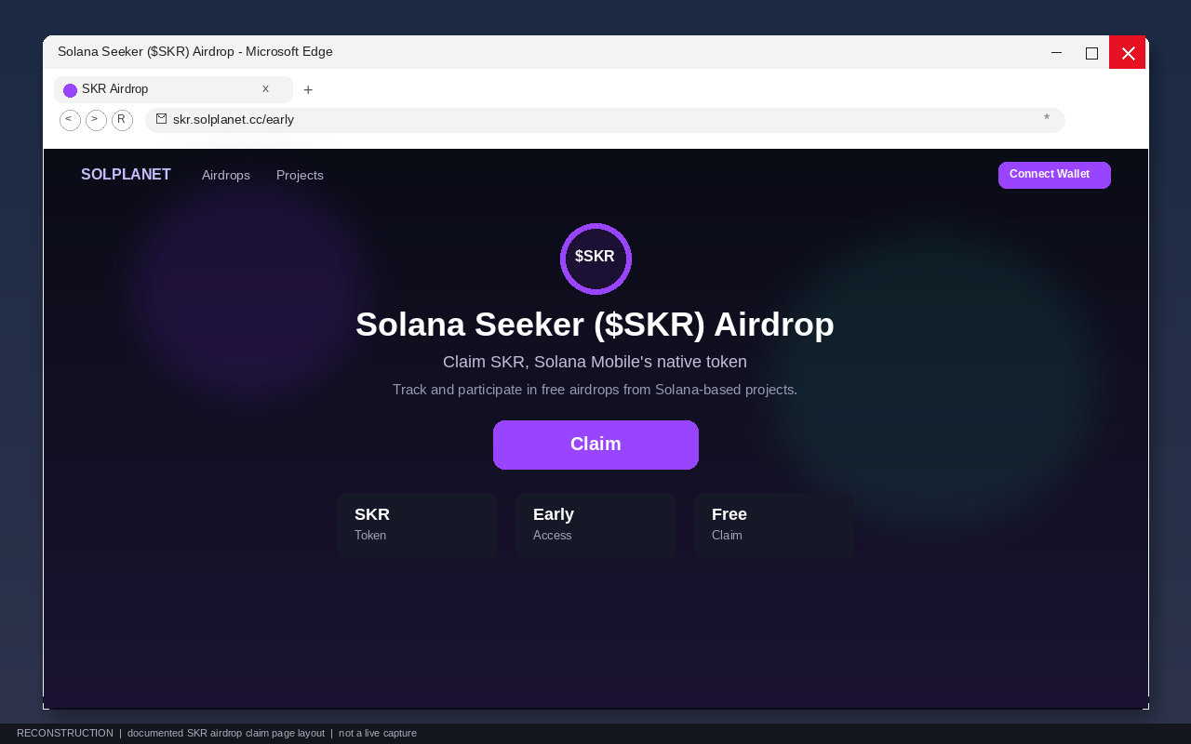Screen dimensions: 1191x744
Task: Click the address bar URL field
Action: [x=605, y=120]
